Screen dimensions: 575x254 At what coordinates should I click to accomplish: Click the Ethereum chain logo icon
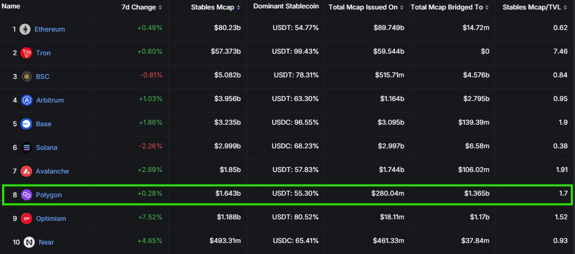[x=25, y=29]
